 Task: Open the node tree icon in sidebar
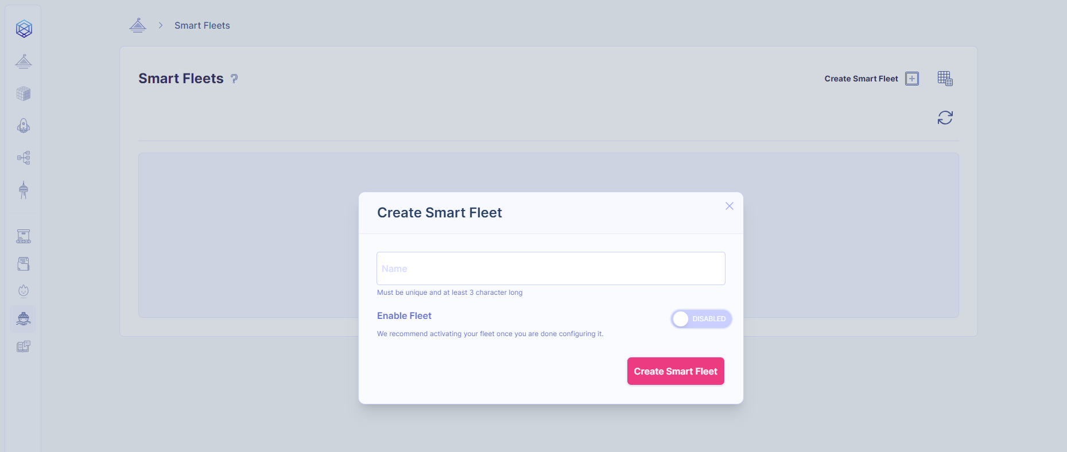pos(24,158)
